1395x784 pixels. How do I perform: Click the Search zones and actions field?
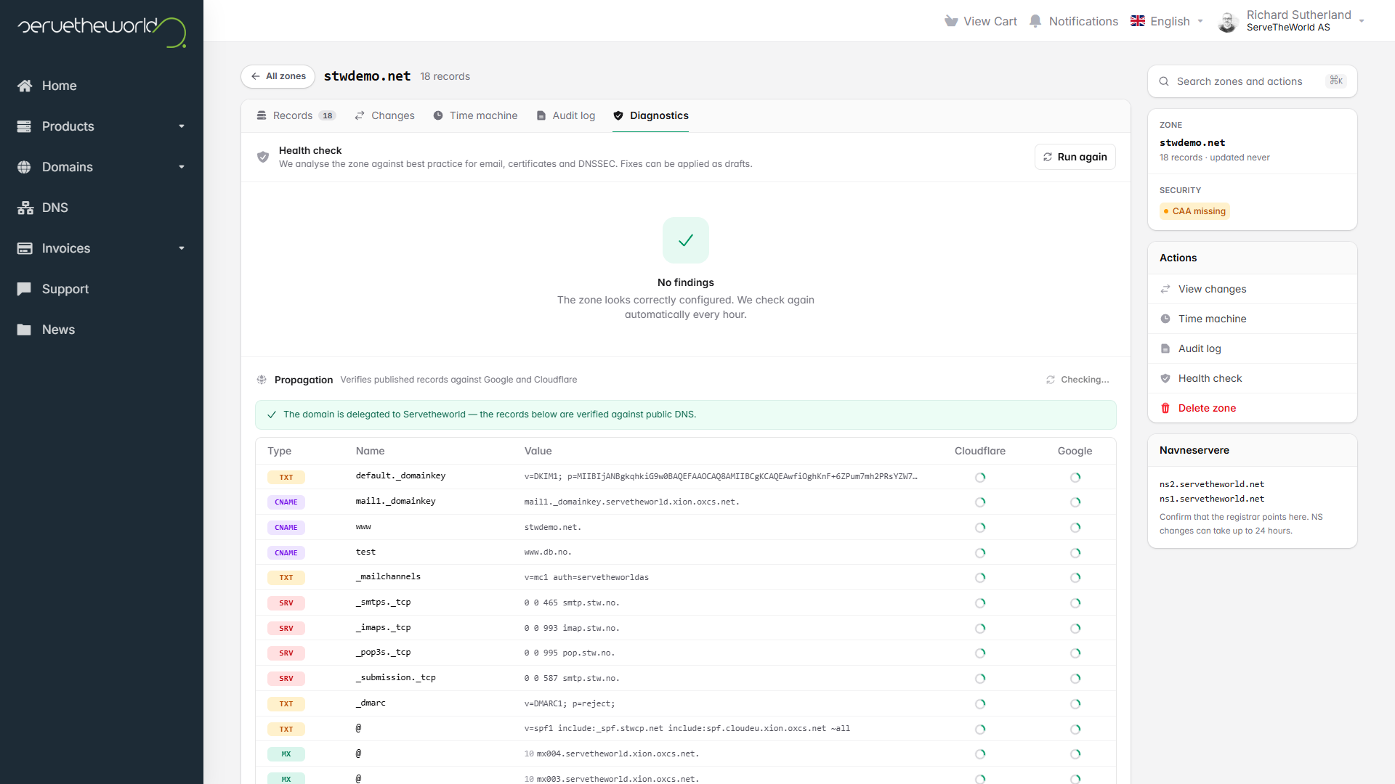[1253, 81]
